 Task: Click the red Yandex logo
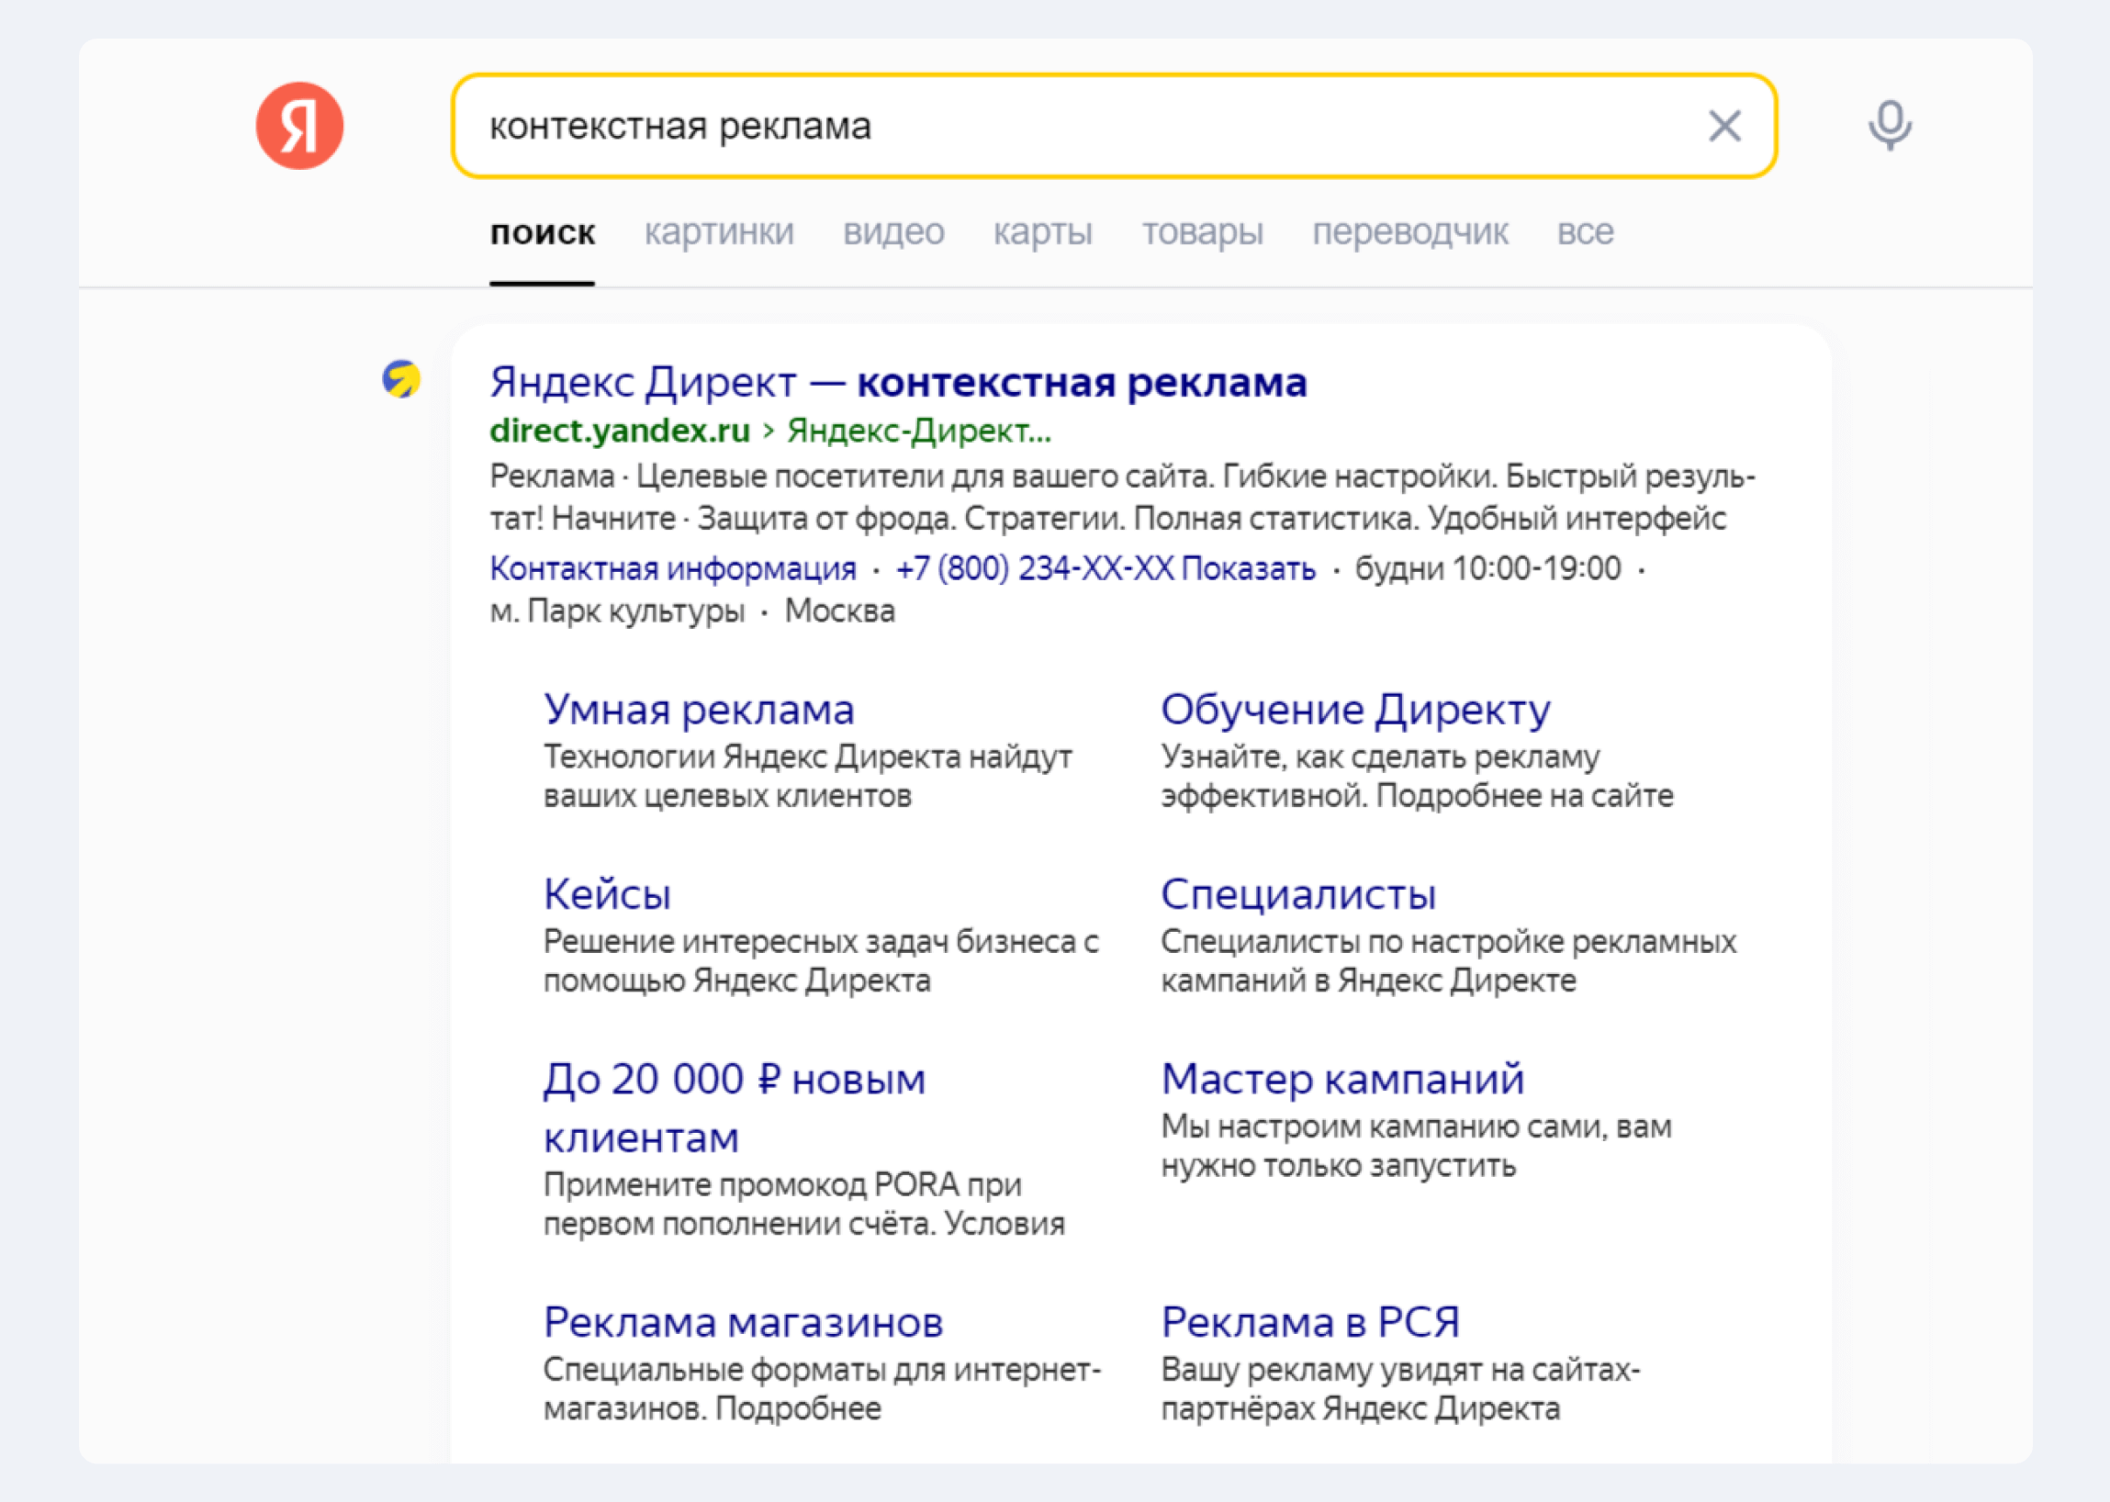coord(299,126)
